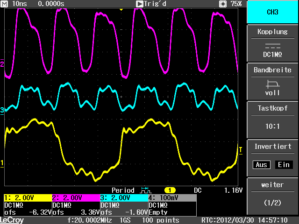The height and width of the screenshot is (224, 299).
Task: Click the DC1MΩ value under Kopplung
Action: (272, 55)
